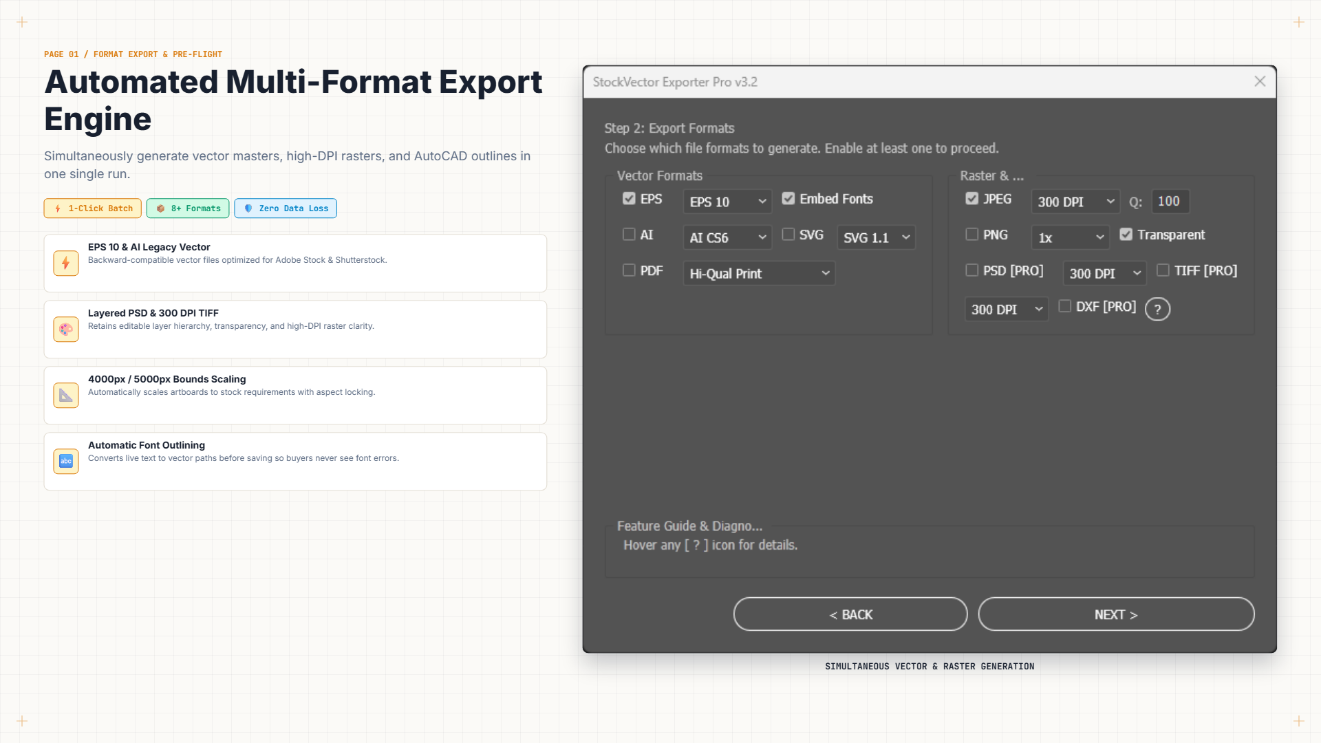Image resolution: width=1321 pixels, height=743 pixels.
Task: Click the 1-Click Batch badge
Action: 93,208
